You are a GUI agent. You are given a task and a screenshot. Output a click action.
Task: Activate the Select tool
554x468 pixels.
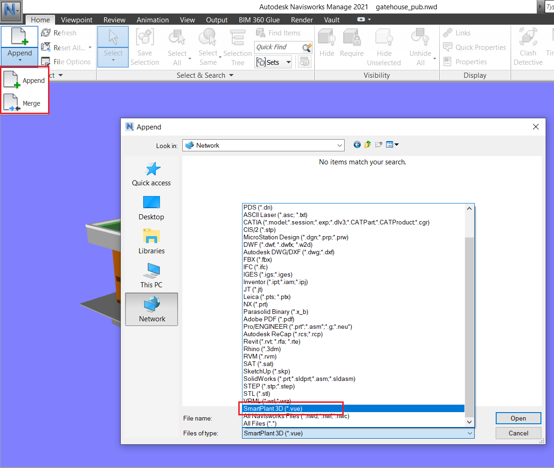pos(113,46)
